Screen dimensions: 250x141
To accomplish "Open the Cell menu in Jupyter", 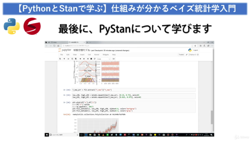I will click(89, 55).
